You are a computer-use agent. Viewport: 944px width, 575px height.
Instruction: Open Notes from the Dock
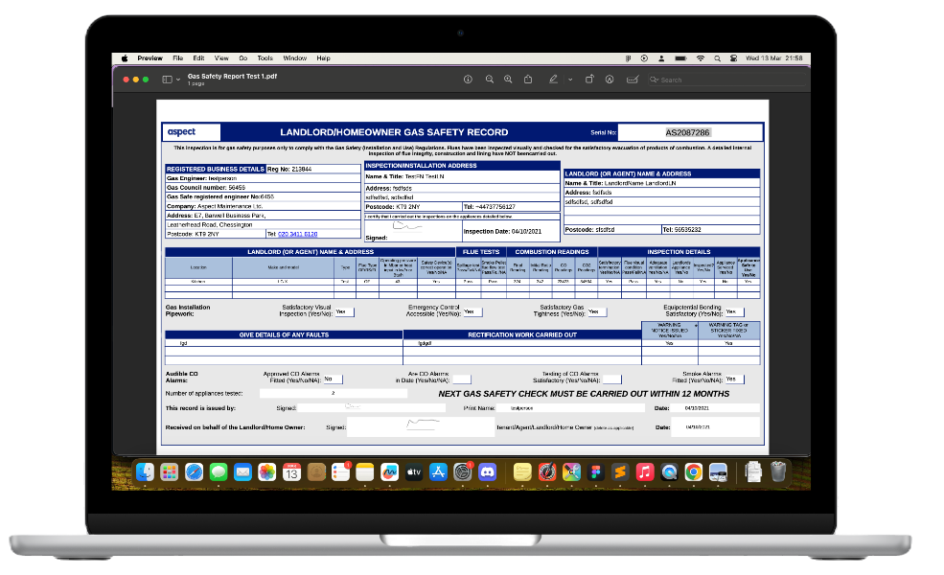(x=365, y=472)
